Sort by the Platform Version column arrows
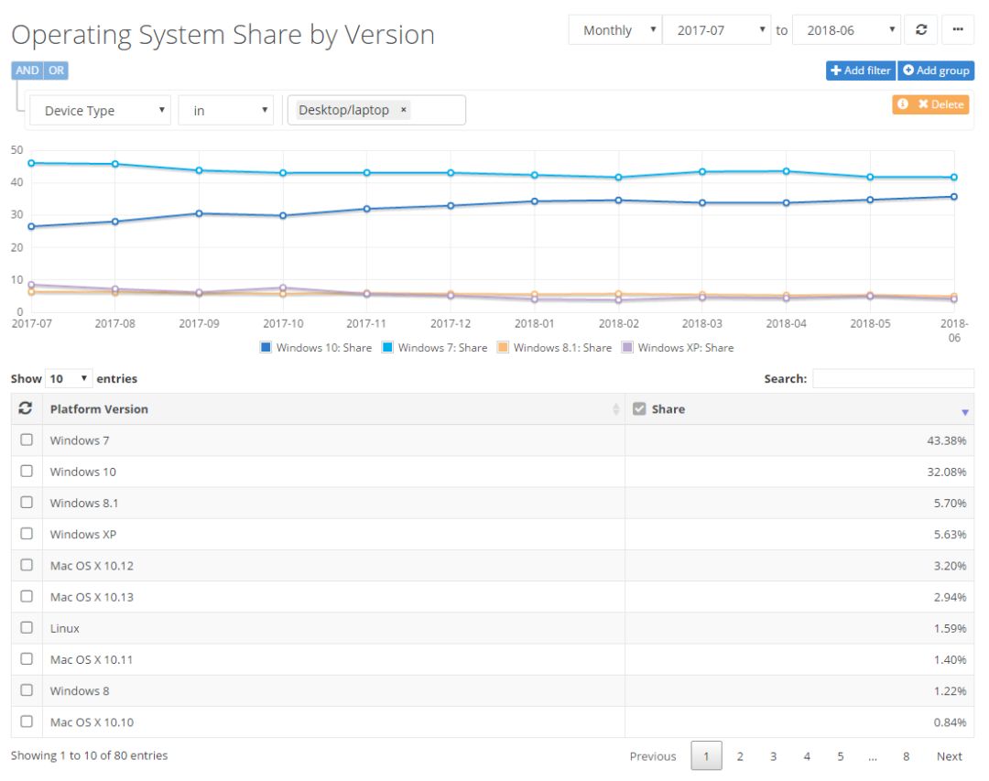Viewport: 989px width, 781px height. [x=615, y=408]
